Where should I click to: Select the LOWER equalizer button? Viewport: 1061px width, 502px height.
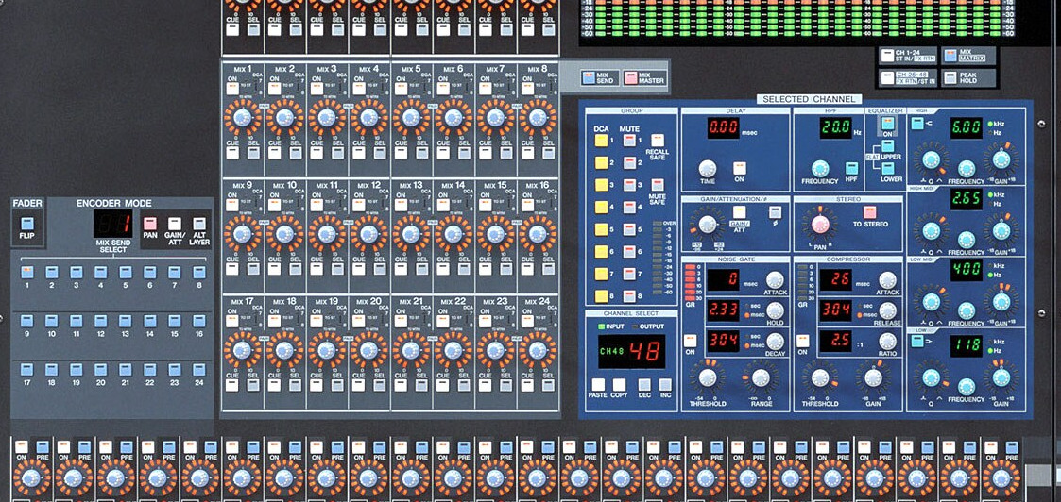(886, 168)
